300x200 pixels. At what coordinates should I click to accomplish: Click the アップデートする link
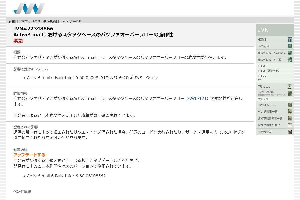point(29,155)
